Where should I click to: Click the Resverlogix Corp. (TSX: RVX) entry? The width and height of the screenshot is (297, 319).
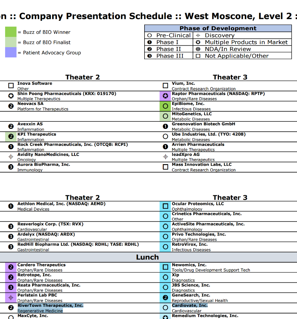coord(50,224)
